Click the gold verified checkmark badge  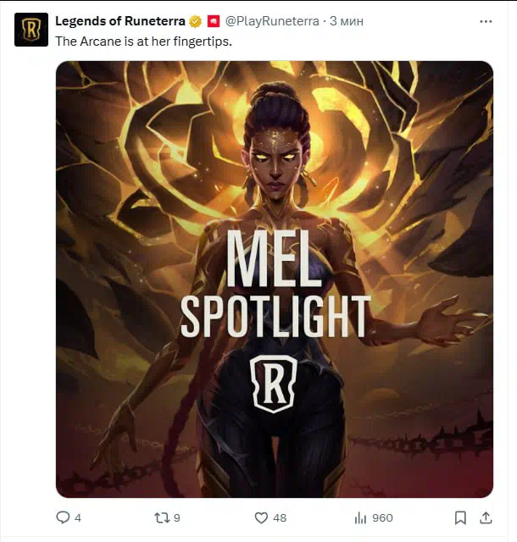coord(196,21)
